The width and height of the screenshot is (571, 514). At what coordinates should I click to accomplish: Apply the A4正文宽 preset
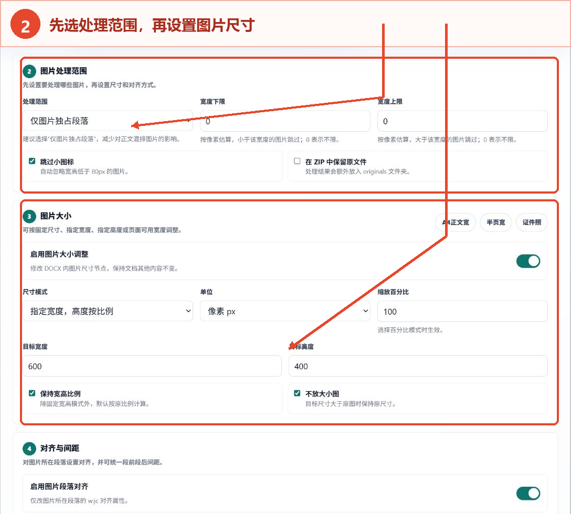point(456,222)
